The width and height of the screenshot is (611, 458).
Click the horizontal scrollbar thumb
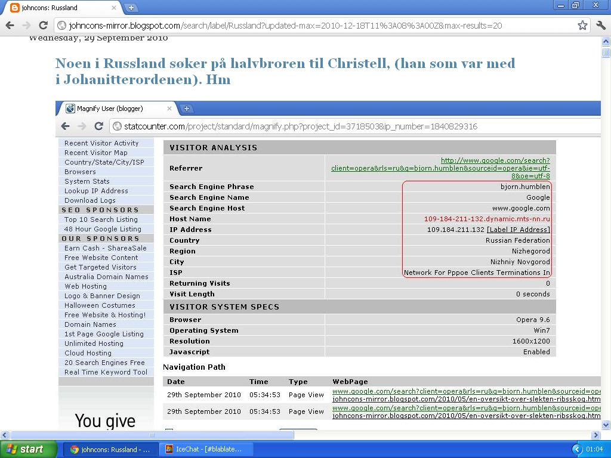click(152, 435)
